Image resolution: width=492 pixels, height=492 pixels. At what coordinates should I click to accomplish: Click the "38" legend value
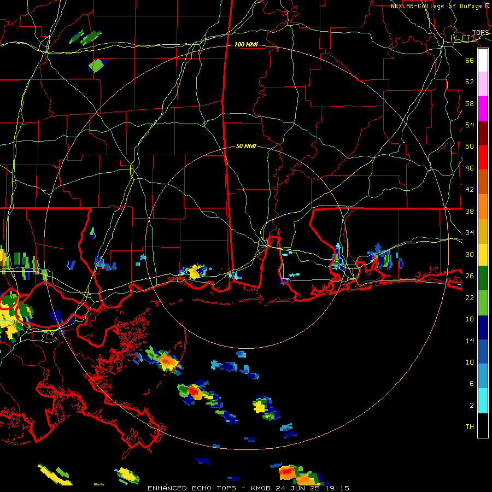[470, 211]
